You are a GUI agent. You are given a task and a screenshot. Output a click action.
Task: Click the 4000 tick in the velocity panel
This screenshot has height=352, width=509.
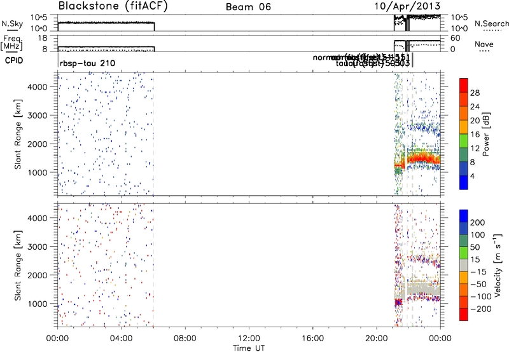pos(38,218)
